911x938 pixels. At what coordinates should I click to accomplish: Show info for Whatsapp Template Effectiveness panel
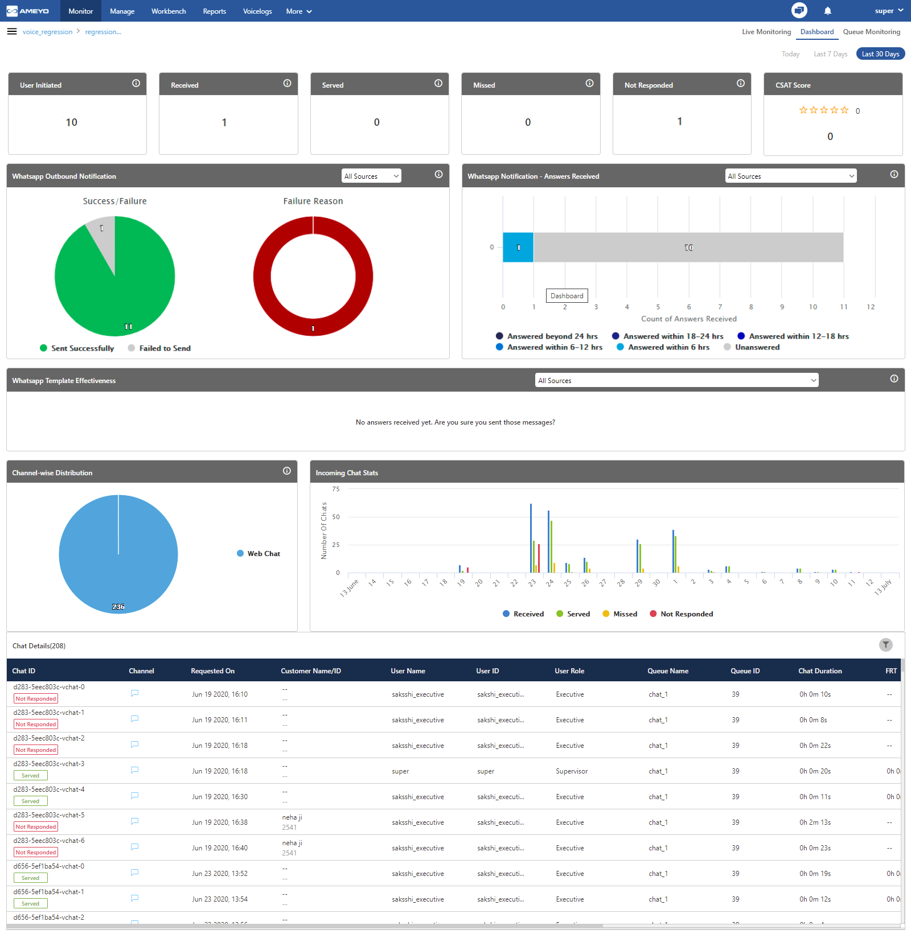(894, 379)
